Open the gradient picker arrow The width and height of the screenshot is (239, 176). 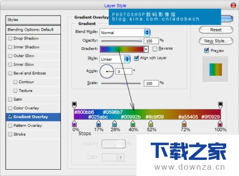click(146, 49)
